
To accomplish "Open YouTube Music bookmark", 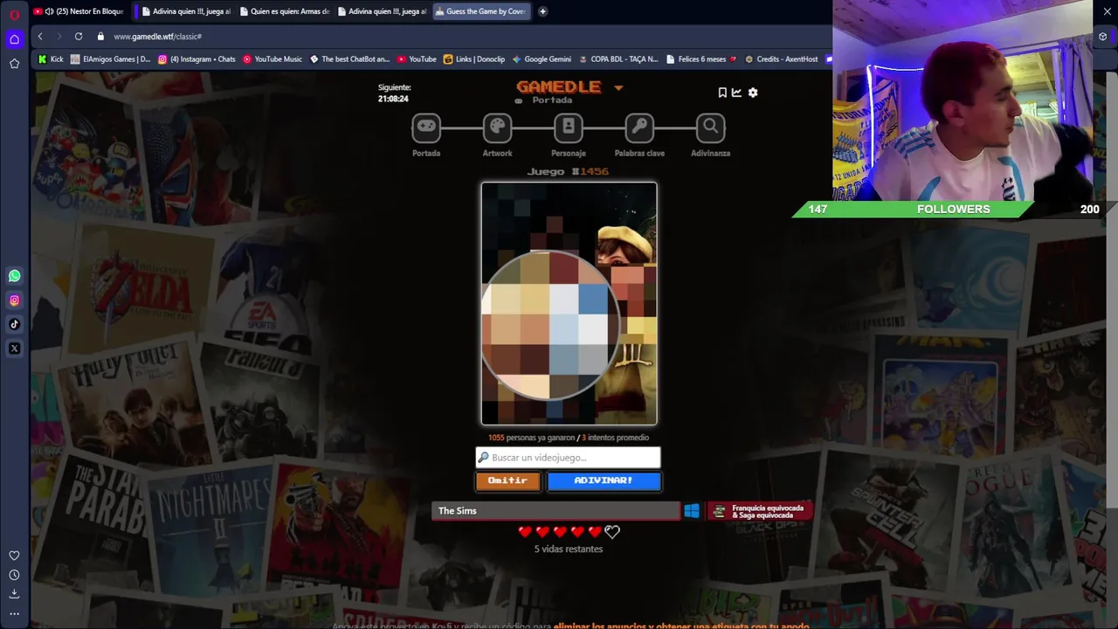I will click(x=273, y=59).
